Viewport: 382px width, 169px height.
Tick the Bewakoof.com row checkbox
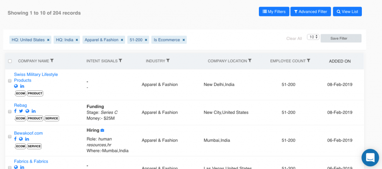[x=10, y=137]
